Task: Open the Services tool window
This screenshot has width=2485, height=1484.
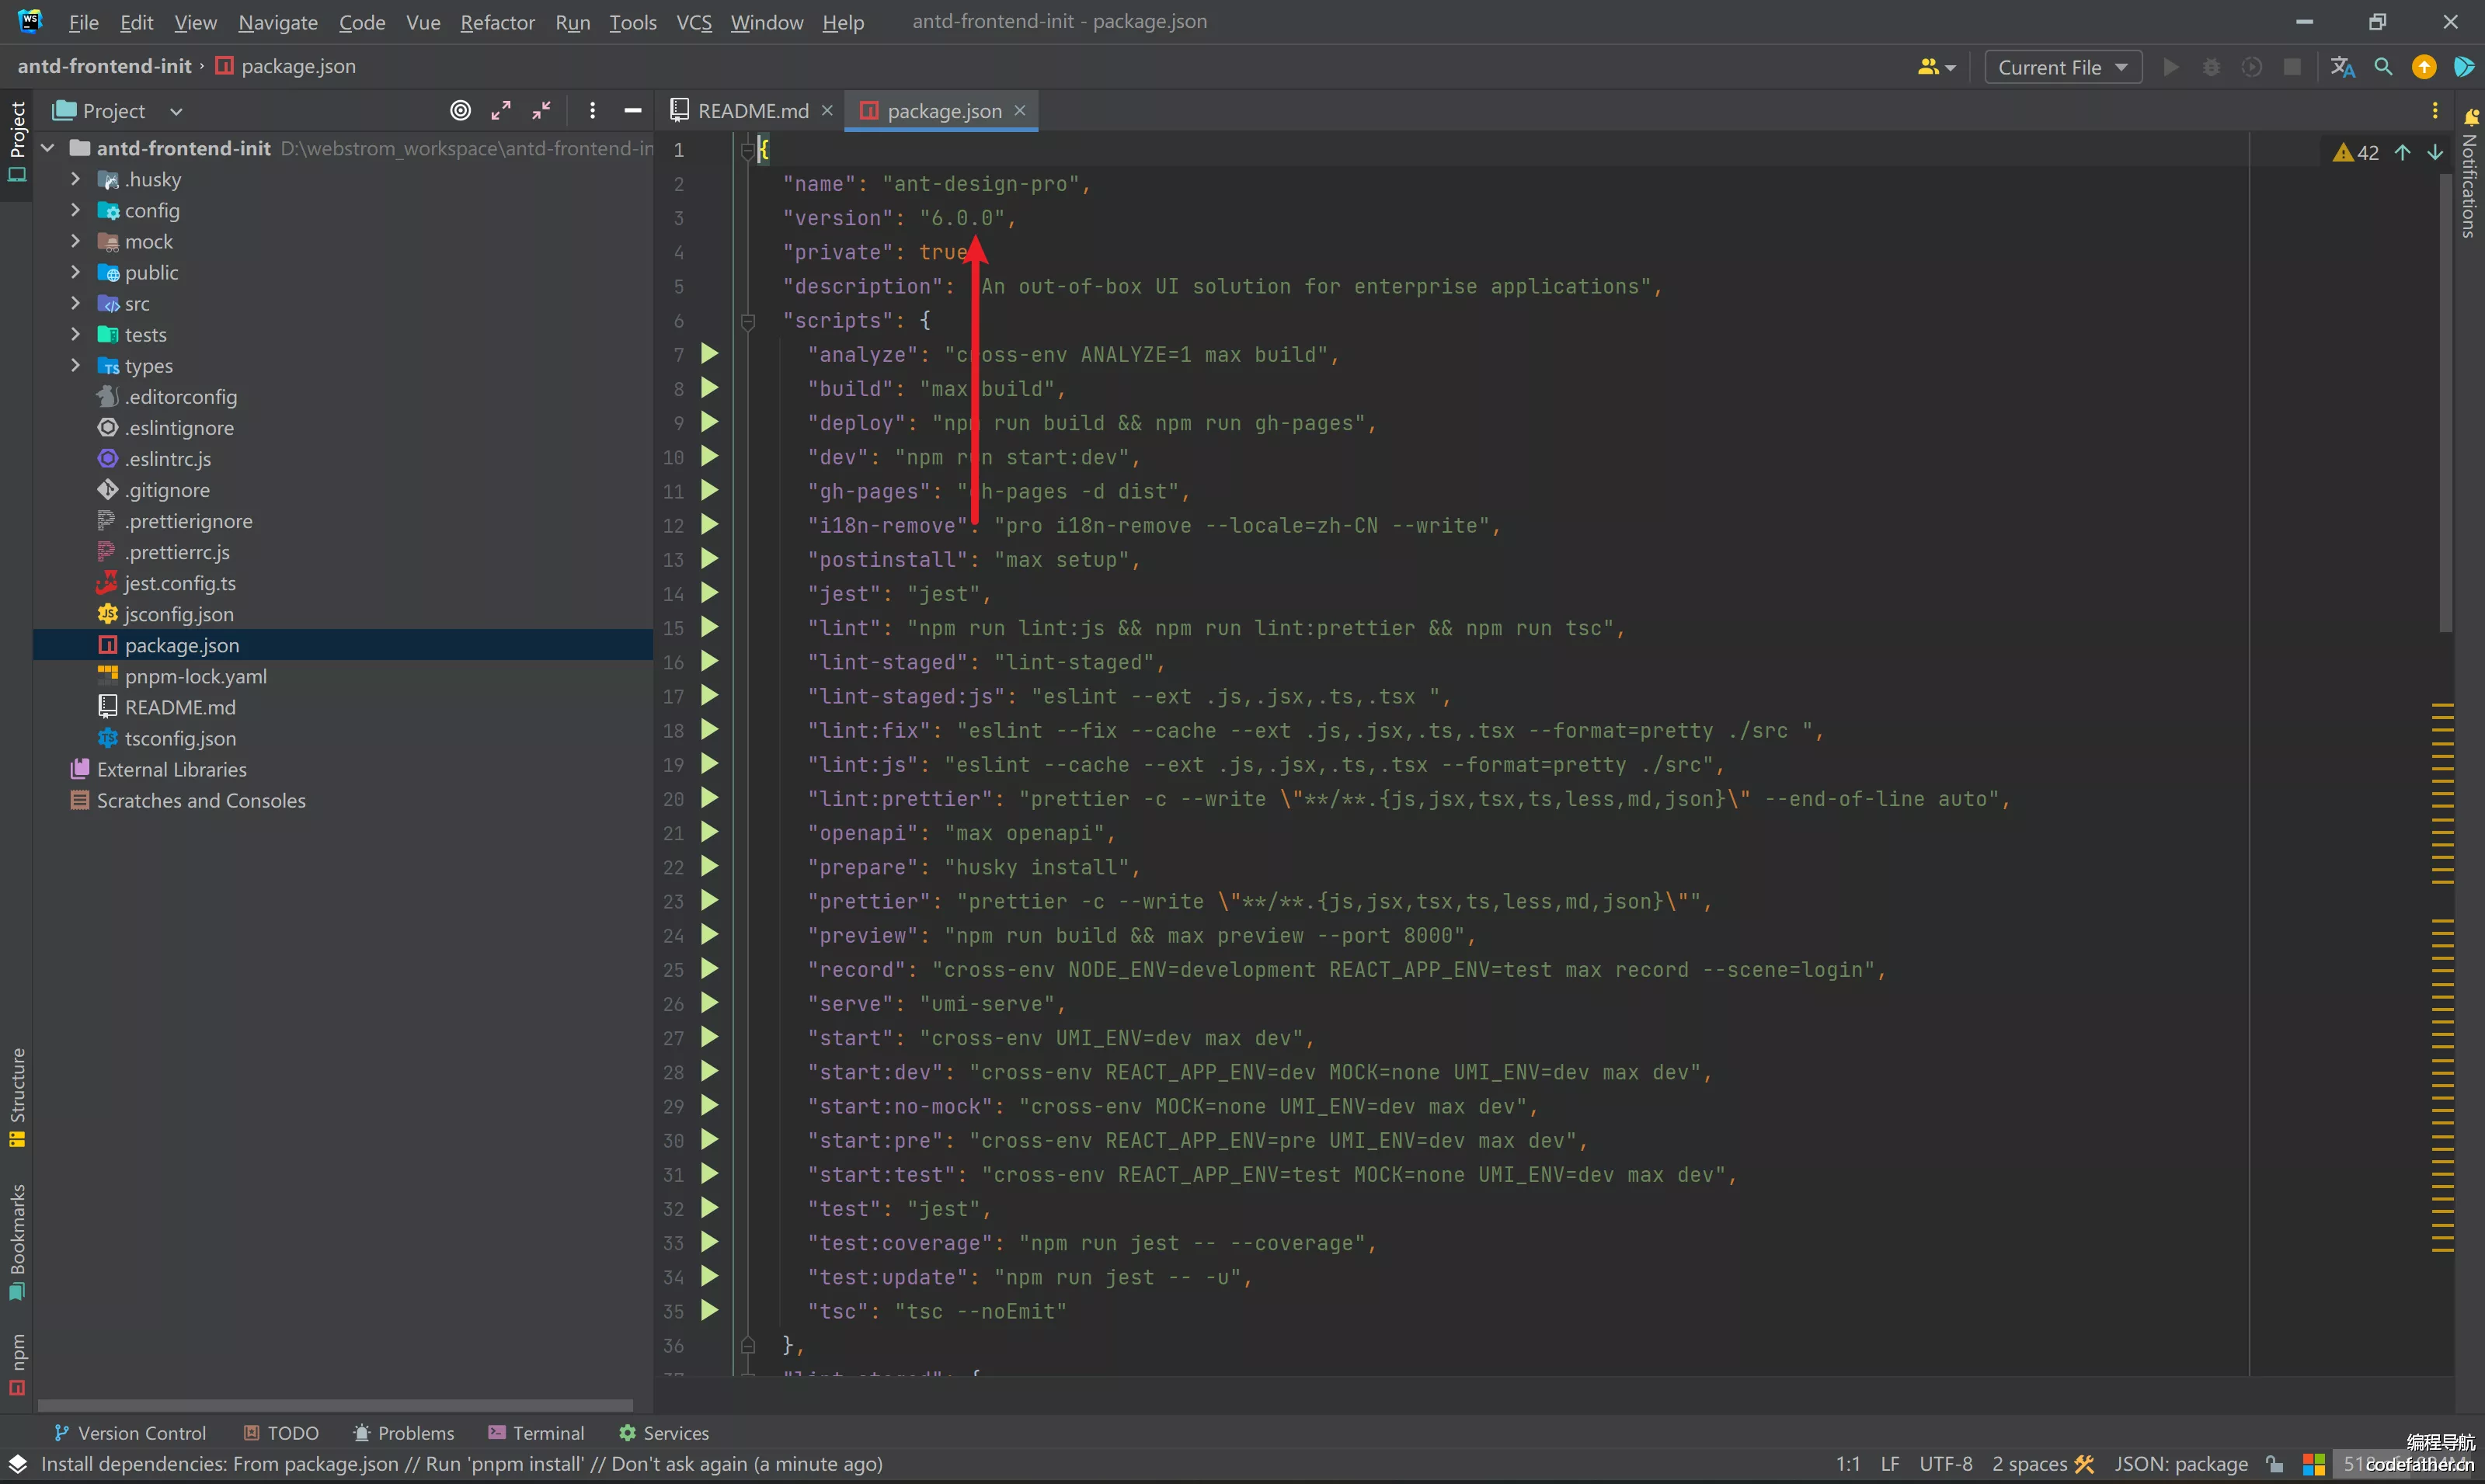Action: [x=664, y=1432]
